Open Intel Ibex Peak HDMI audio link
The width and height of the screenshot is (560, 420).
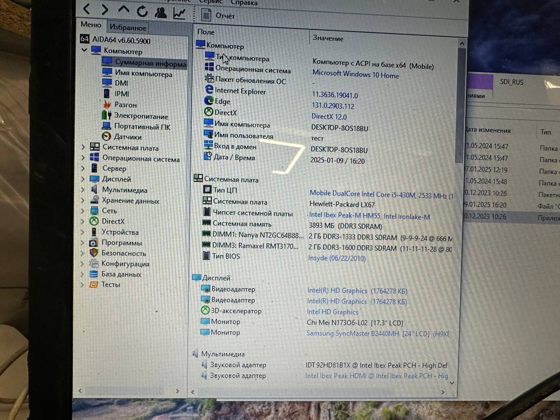pyautogui.click(x=376, y=376)
